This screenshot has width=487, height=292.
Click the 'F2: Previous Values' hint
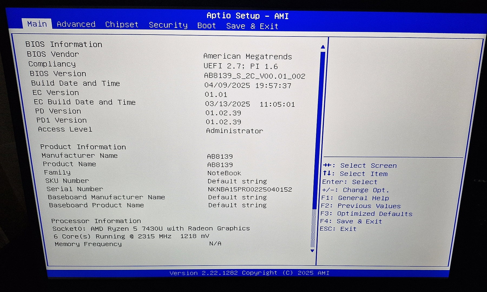click(361, 206)
